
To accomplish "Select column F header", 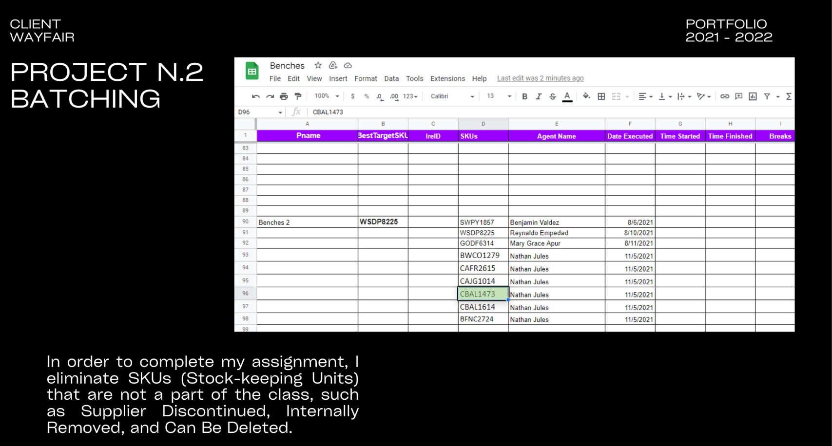I will tap(630, 124).
